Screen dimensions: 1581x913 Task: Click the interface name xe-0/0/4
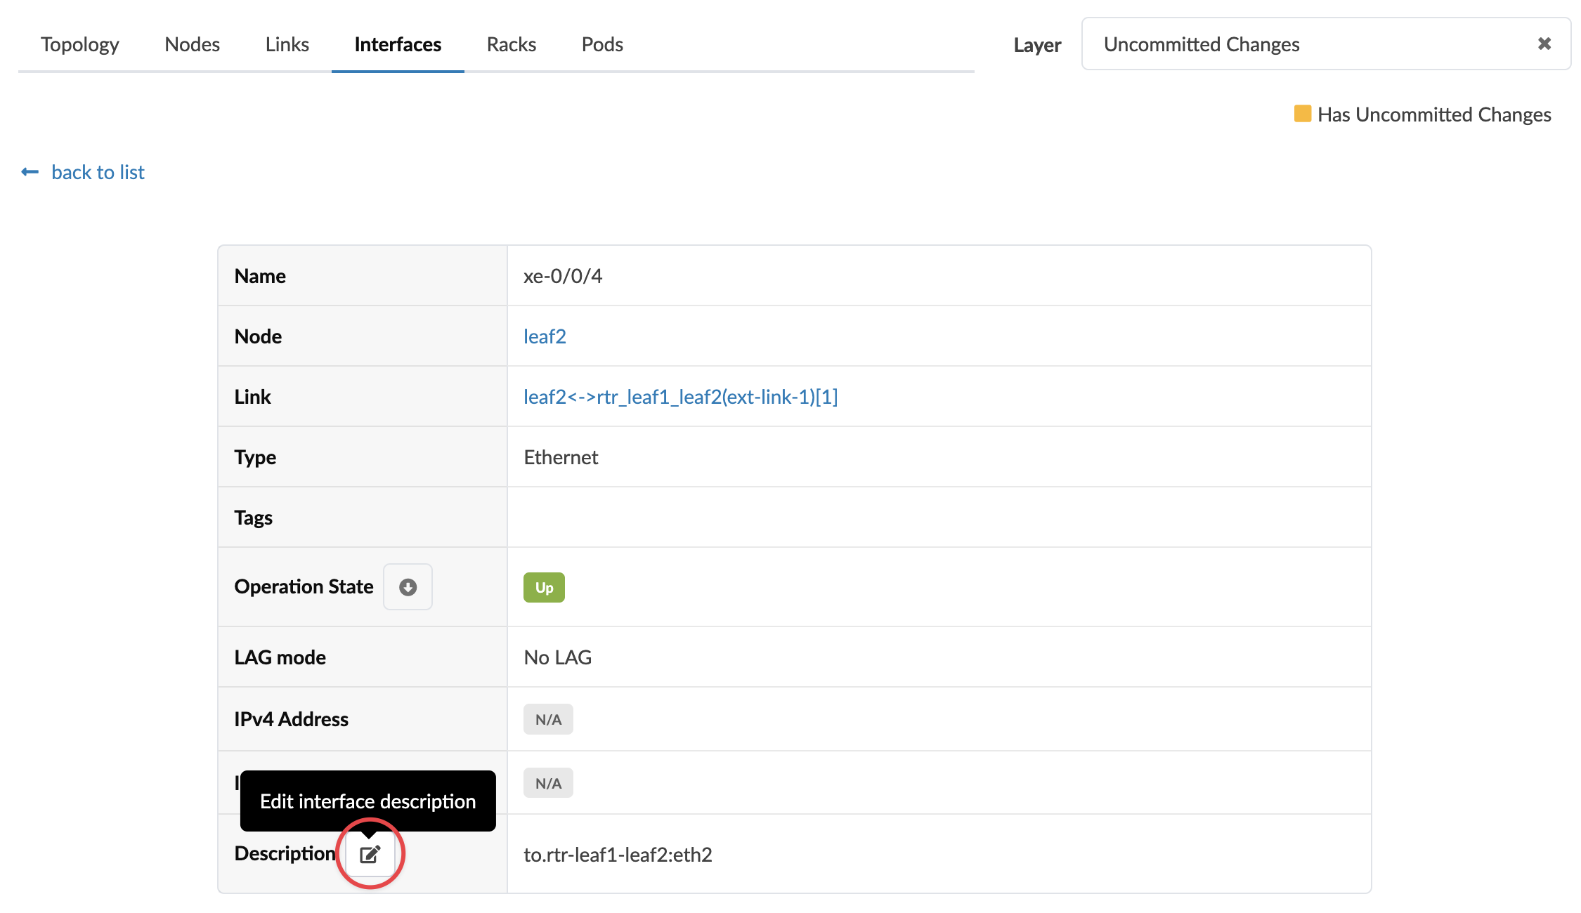click(562, 276)
